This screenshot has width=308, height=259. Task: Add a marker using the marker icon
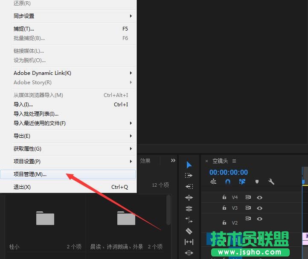click(257, 182)
